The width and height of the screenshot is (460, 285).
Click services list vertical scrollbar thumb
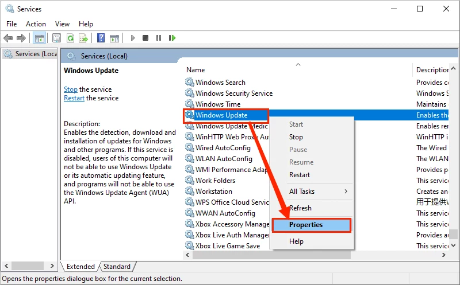tap(453, 234)
